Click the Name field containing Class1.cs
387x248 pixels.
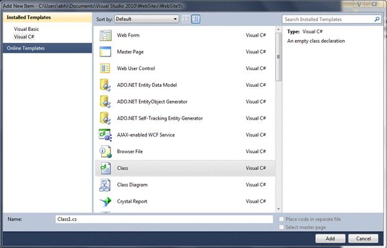(x=164, y=219)
